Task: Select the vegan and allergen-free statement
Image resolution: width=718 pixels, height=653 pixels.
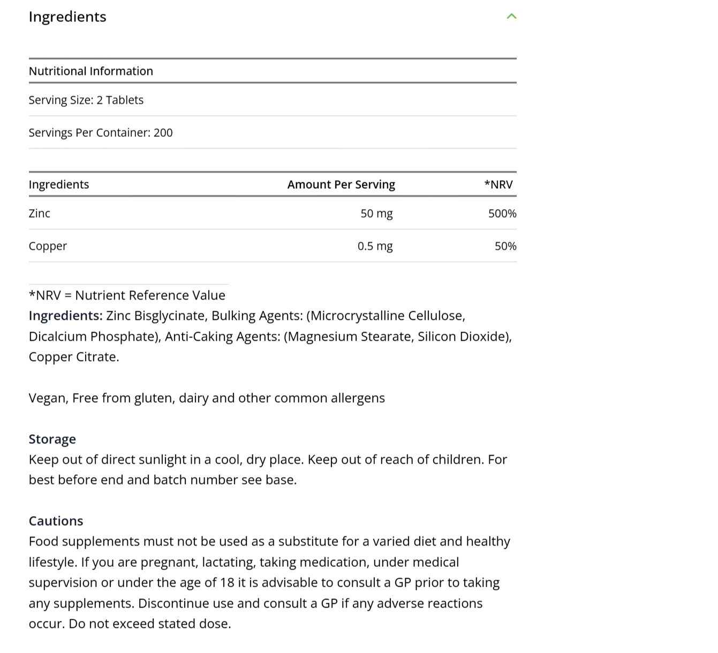Action: coord(207,398)
